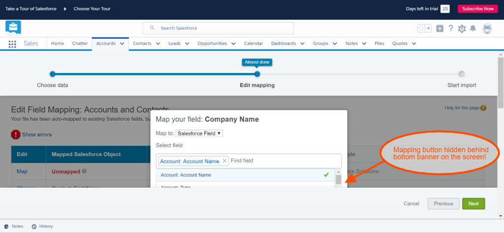Screen dimensions: 504x233
Task: Open the Leads tab
Action: point(175,43)
